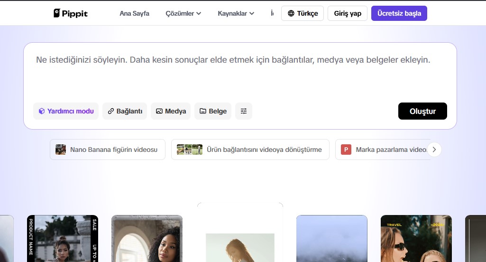The image size is (486, 262).
Task: Open the TRAVEL sunglasses video thumbnail
Action: coord(416,239)
